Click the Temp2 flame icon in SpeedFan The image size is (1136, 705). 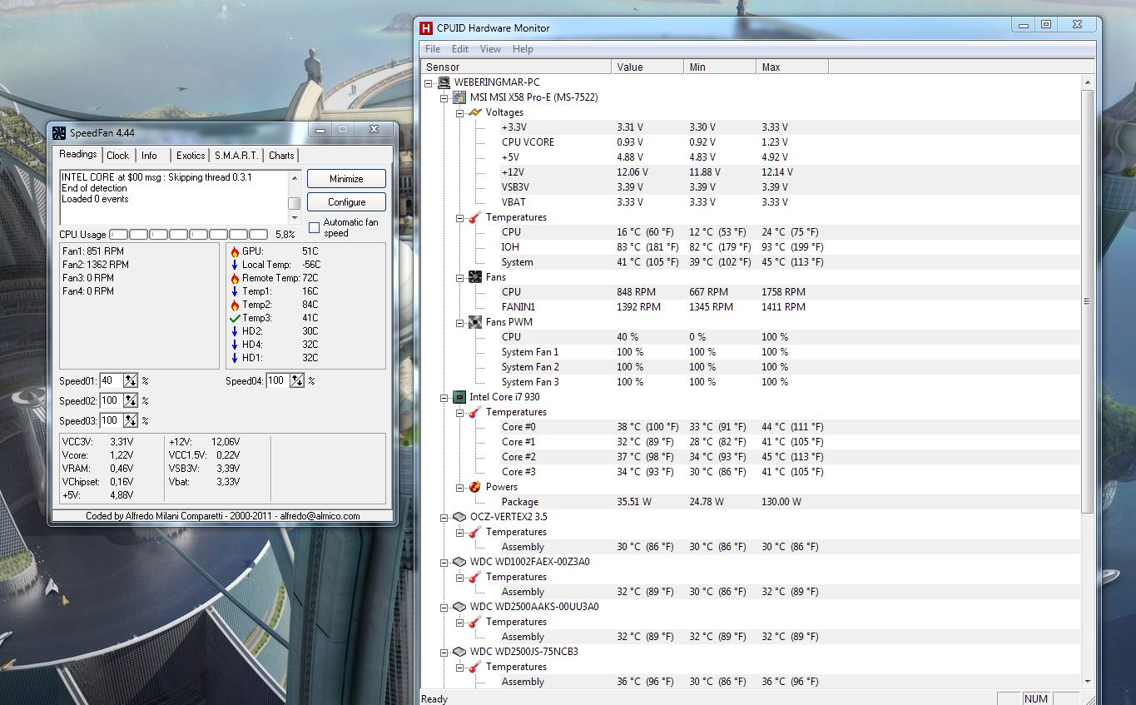[235, 305]
